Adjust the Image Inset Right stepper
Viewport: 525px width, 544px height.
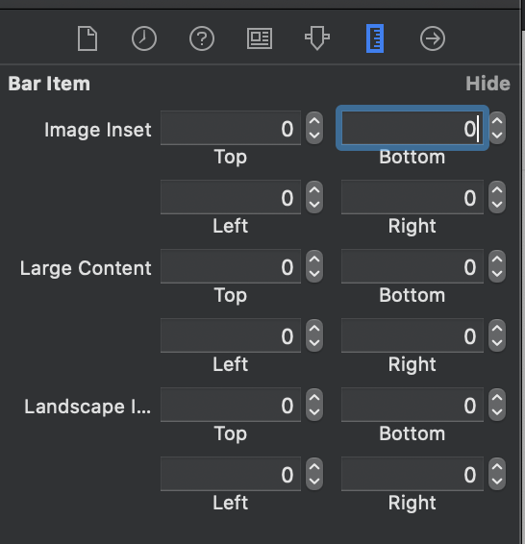497,197
